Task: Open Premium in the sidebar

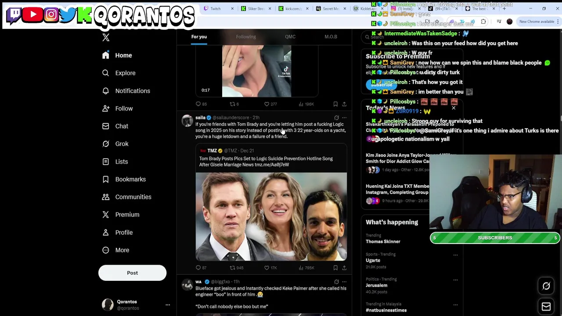Action: click(121, 215)
